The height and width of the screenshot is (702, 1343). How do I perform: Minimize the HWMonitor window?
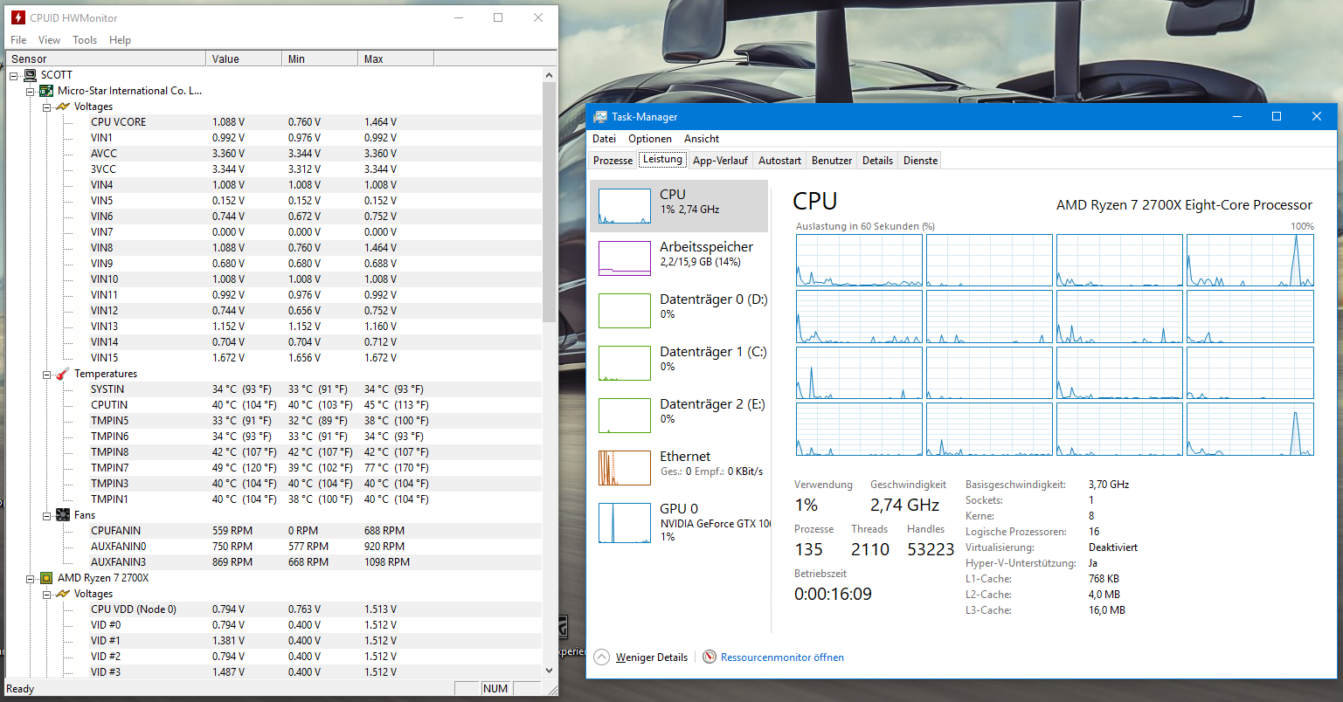[459, 17]
